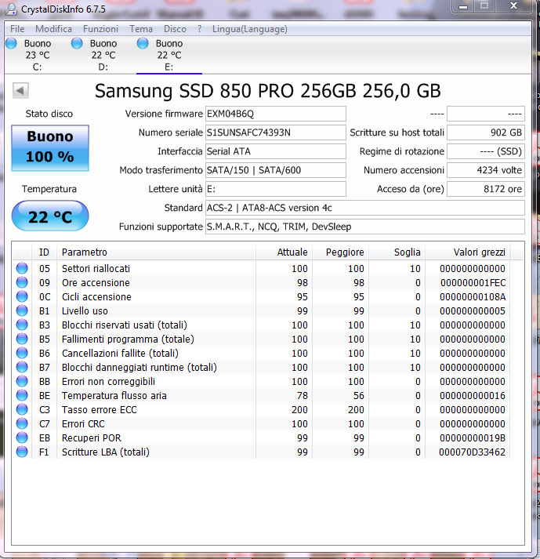Maximize the CrystalDiskInfo window

coord(484,6)
